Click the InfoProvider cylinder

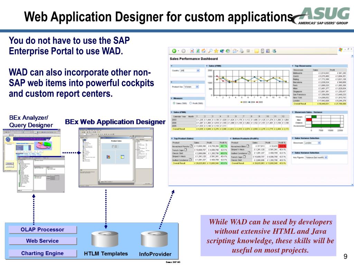pyautogui.click(x=154, y=239)
